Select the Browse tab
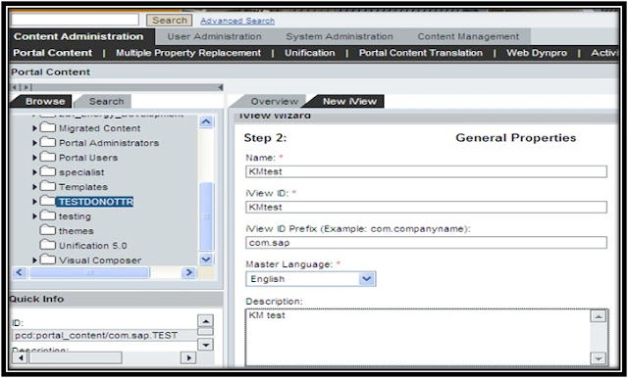This screenshot has height=378, width=628. pos(45,101)
